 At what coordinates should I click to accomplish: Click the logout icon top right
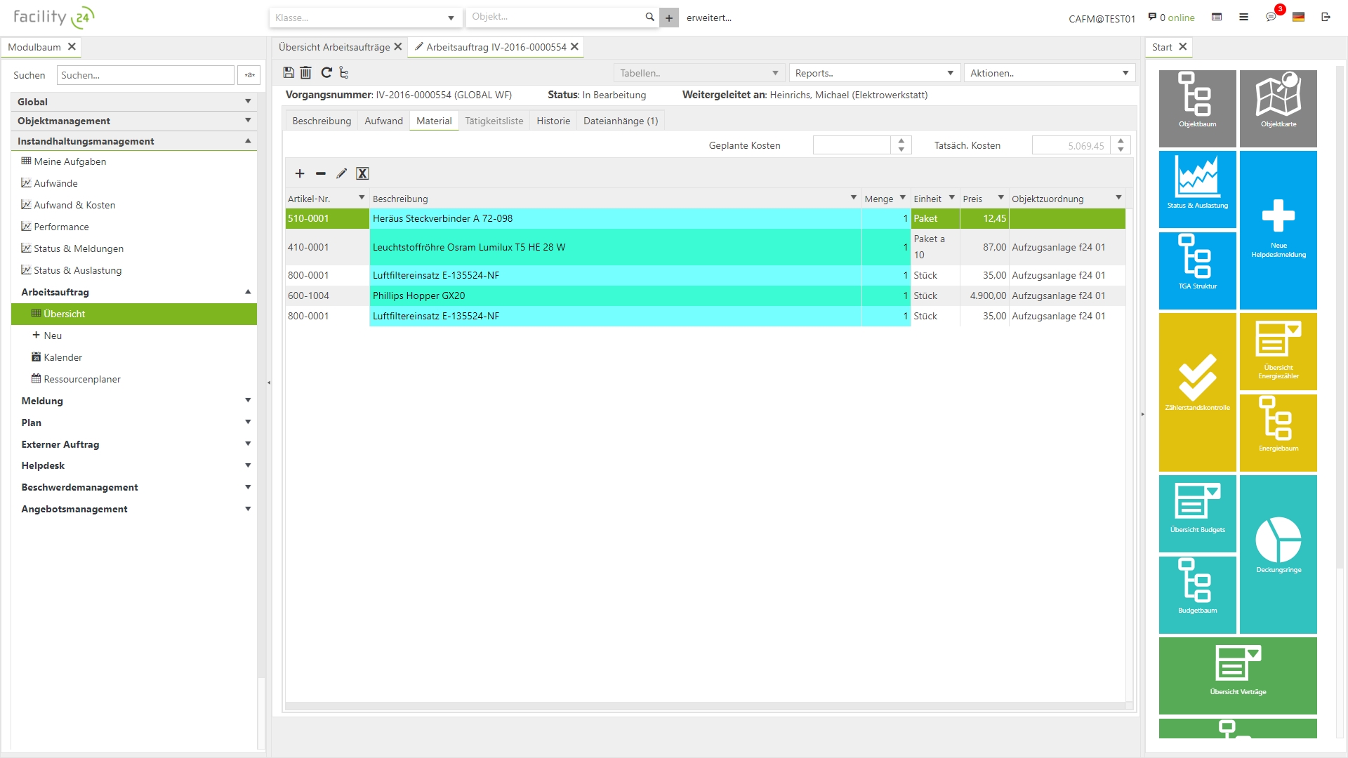[x=1326, y=17]
